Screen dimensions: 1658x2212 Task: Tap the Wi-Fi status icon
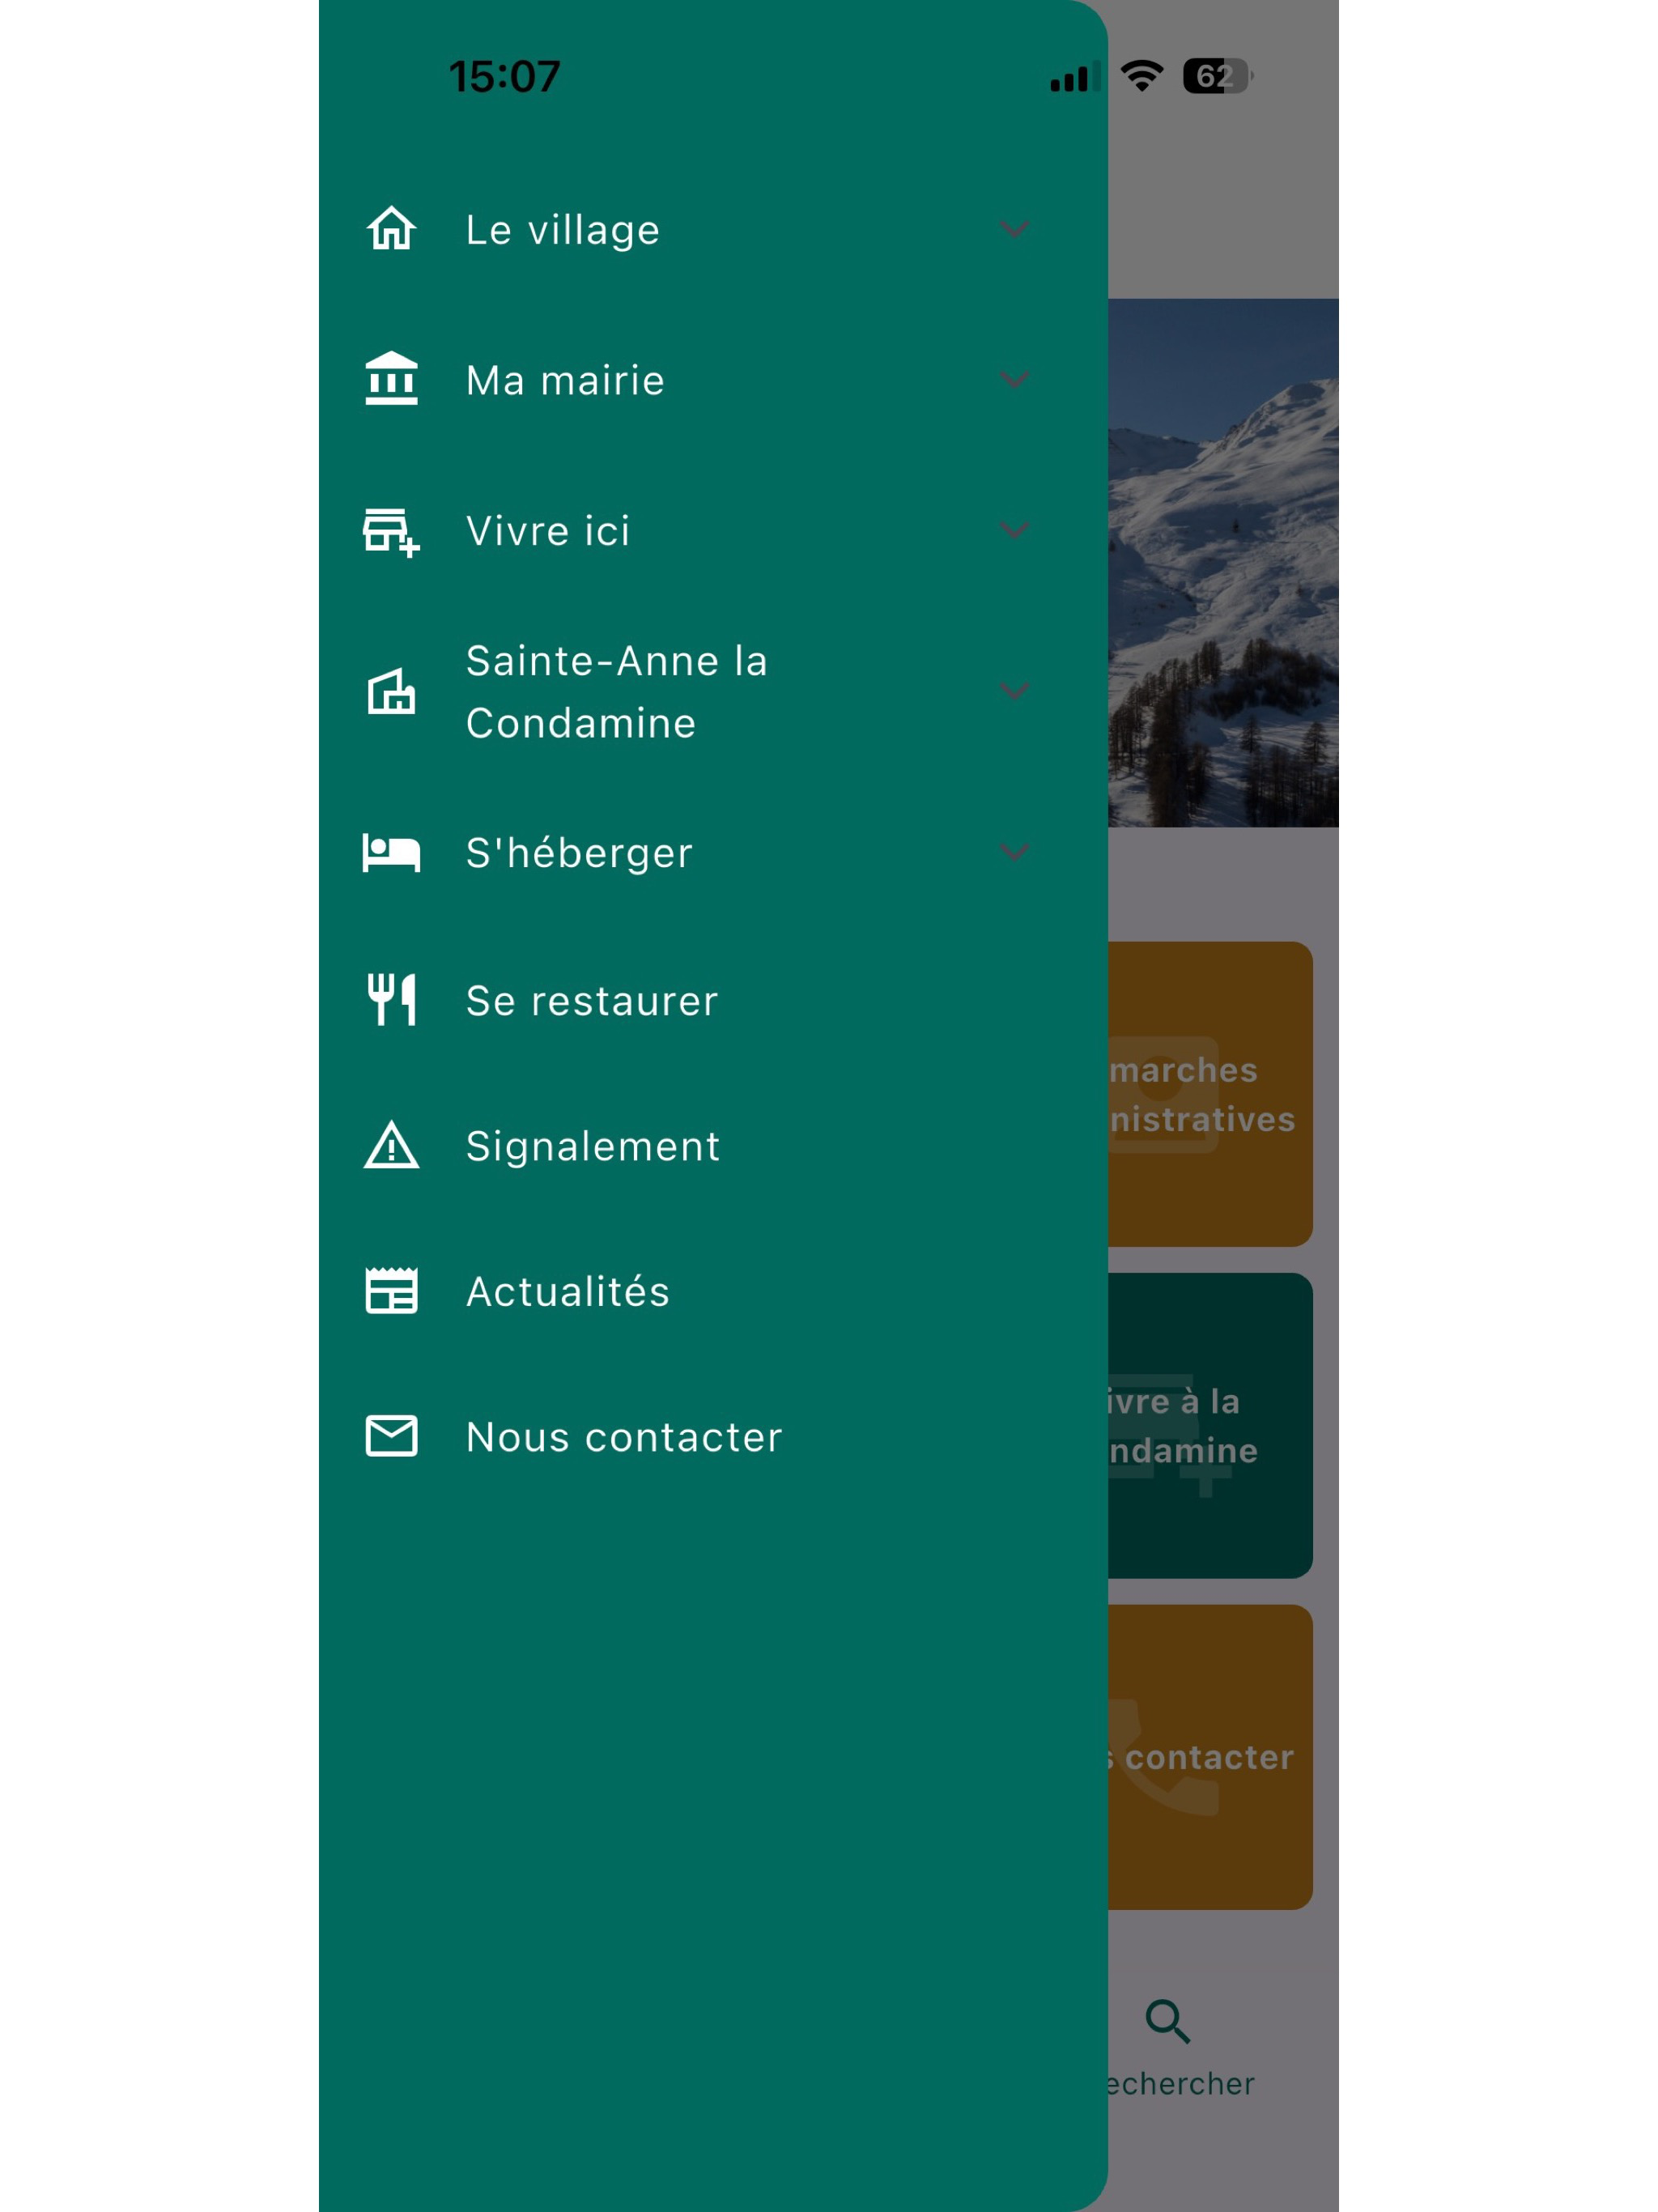tap(1142, 76)
